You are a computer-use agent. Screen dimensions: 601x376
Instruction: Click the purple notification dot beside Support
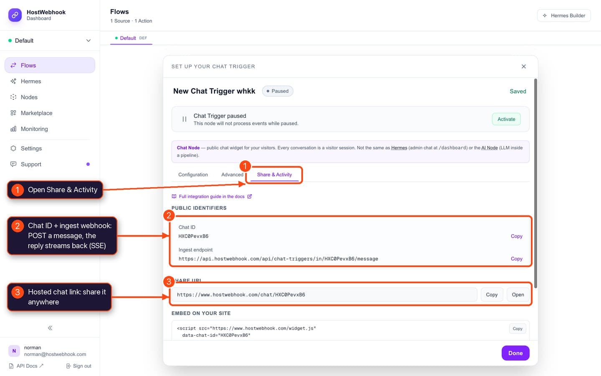click(88, 164)
